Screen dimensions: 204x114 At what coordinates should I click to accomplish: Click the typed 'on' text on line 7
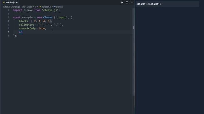[20, 32]
